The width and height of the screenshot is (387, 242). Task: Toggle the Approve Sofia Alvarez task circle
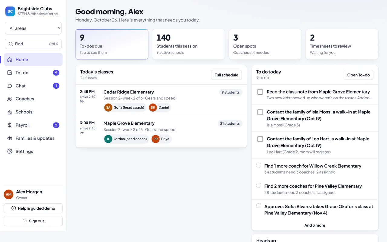point(259,206)
